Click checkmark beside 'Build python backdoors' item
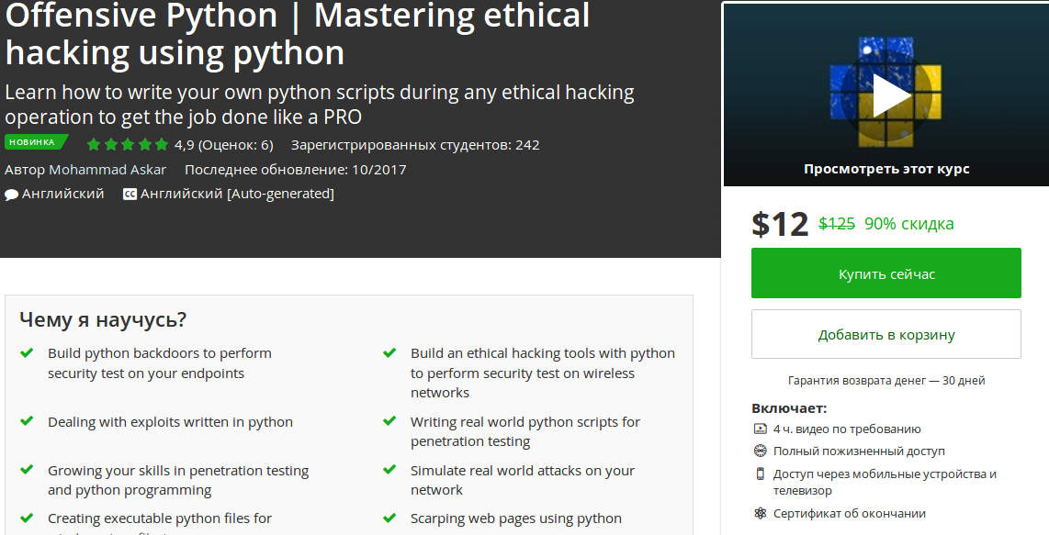Image resolution: width=1049 pixels, height=535 pixels. [25, 352]
